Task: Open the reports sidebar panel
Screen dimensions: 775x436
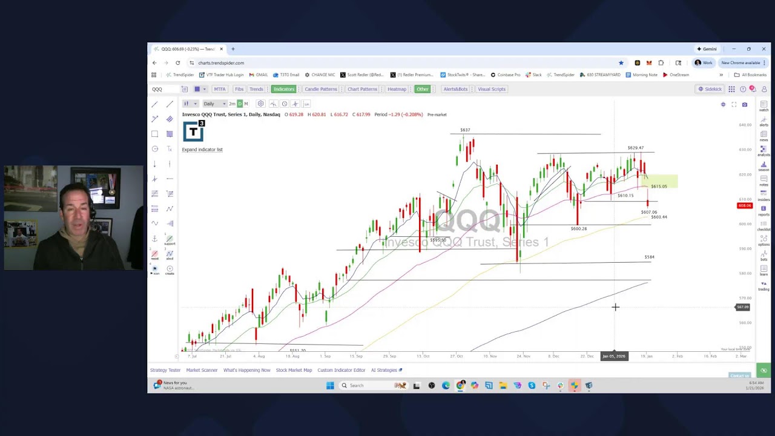Action: coord(764,210)
